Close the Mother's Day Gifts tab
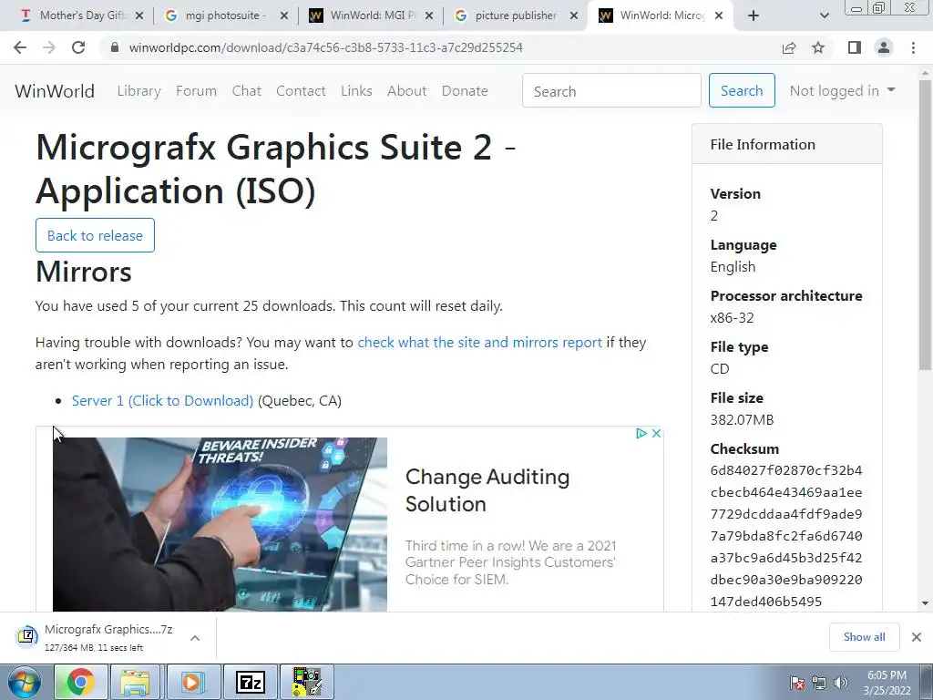The image size is (933, 700). coord(139,15)
